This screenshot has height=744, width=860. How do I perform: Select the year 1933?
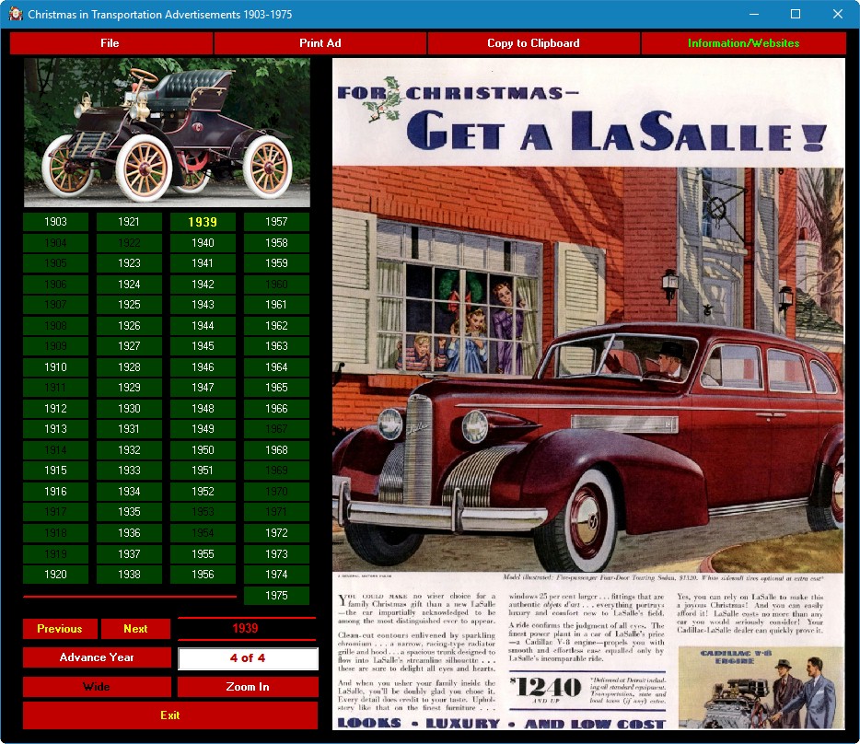tap(129, 471)
